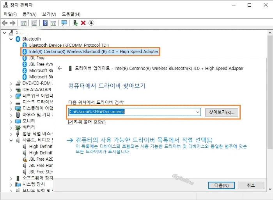Click the tree scrollbar up arrow
The height and width of the screenshot is (200, 273).
tap(270, 32)
